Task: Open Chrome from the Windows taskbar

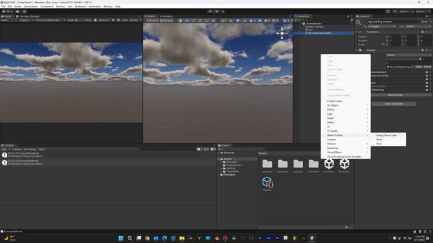Action: click(x=147, y=238)
